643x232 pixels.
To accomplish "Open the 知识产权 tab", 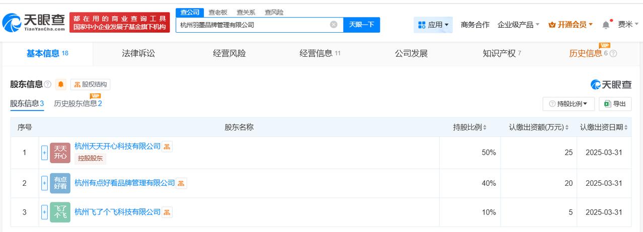I will pos(502,53).
